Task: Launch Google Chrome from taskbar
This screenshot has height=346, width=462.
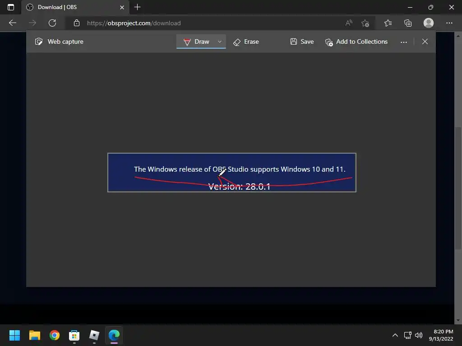Action: (55, 335)
